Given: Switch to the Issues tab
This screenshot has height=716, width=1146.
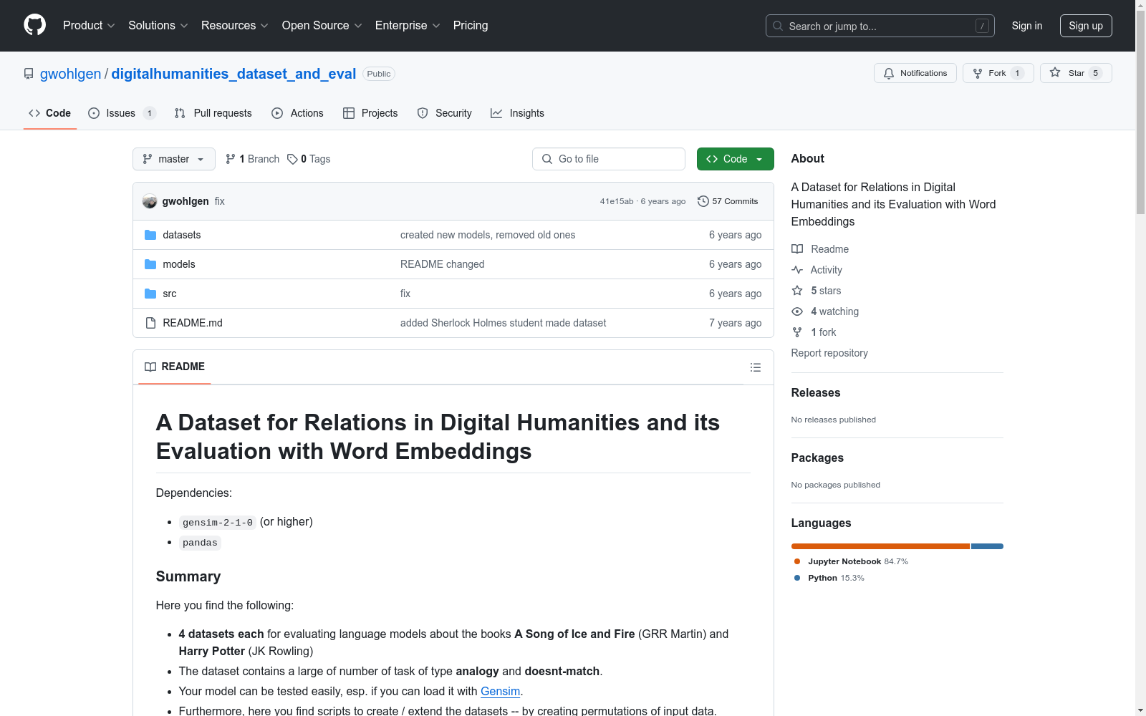Looking at the screenshot, I should (122, 113).
